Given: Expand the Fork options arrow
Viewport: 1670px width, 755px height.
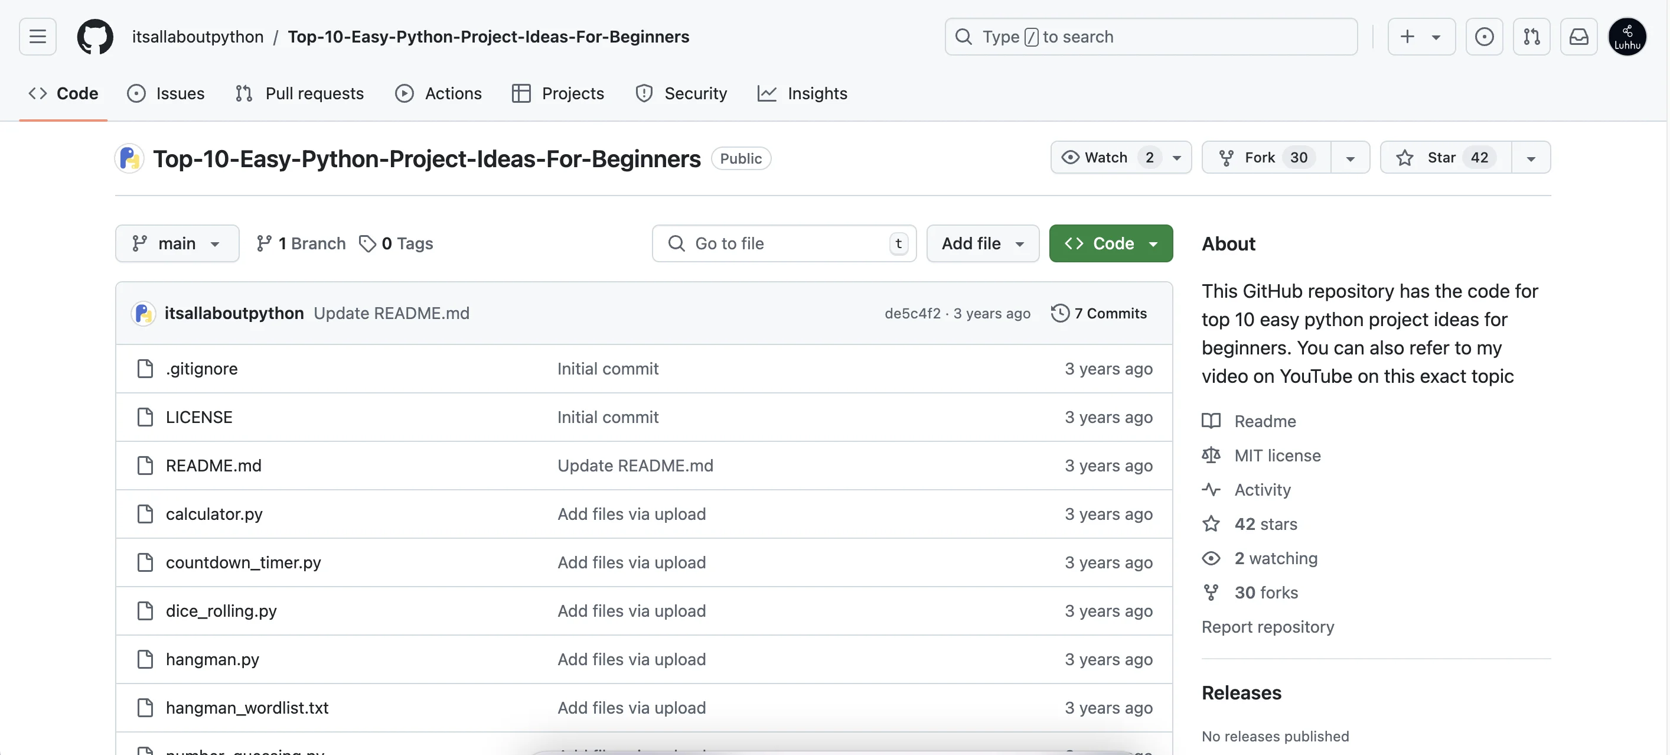Looking at the screenshot, I should (1351, 158).
